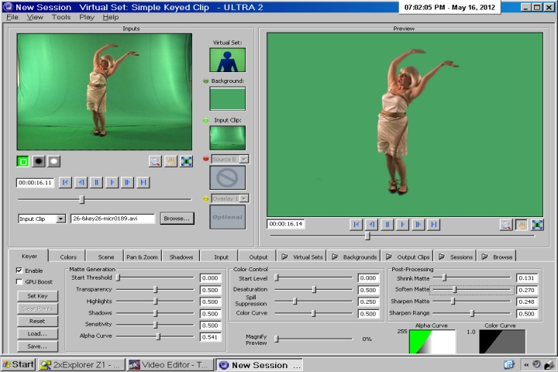558x372 pixels.
Task: Open the Input Clip dropdown
Action: pos(61,219)
